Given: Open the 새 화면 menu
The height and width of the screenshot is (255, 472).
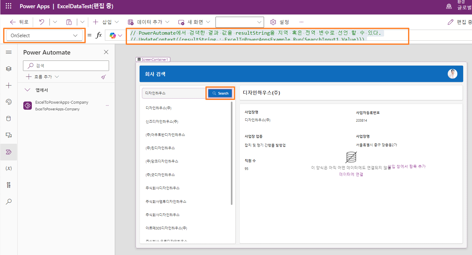Looking at the screenshot, I should pos(194,22).
